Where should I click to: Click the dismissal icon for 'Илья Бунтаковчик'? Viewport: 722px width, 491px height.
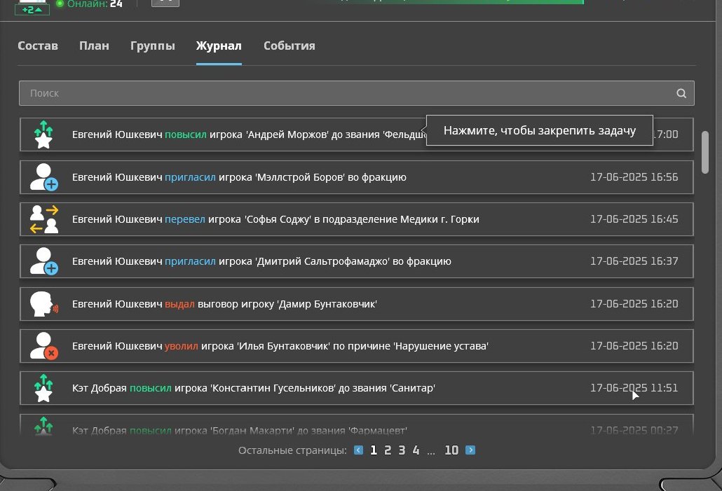pos(43,346)
